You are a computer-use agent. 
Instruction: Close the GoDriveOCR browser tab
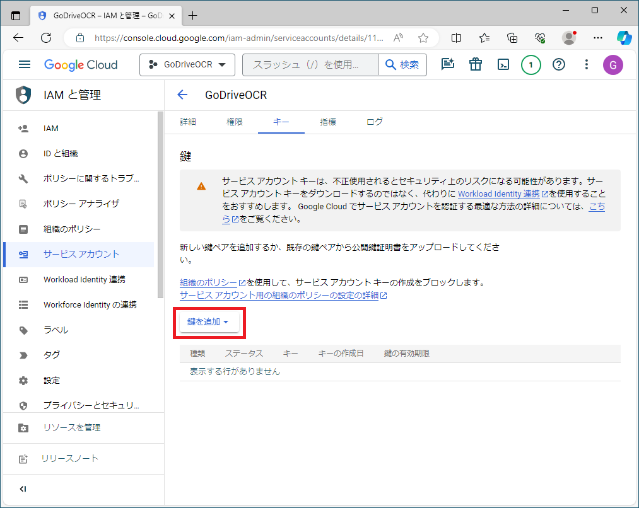pyautogui.click(x=172, y=16)
